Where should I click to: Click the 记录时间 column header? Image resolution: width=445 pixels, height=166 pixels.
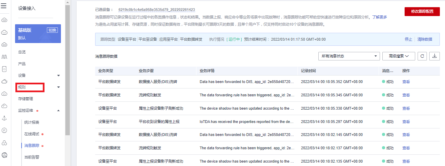(308, 71)
